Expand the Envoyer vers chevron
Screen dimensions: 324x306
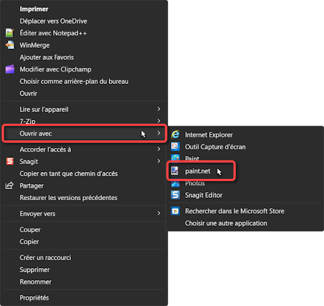[159, 214]
